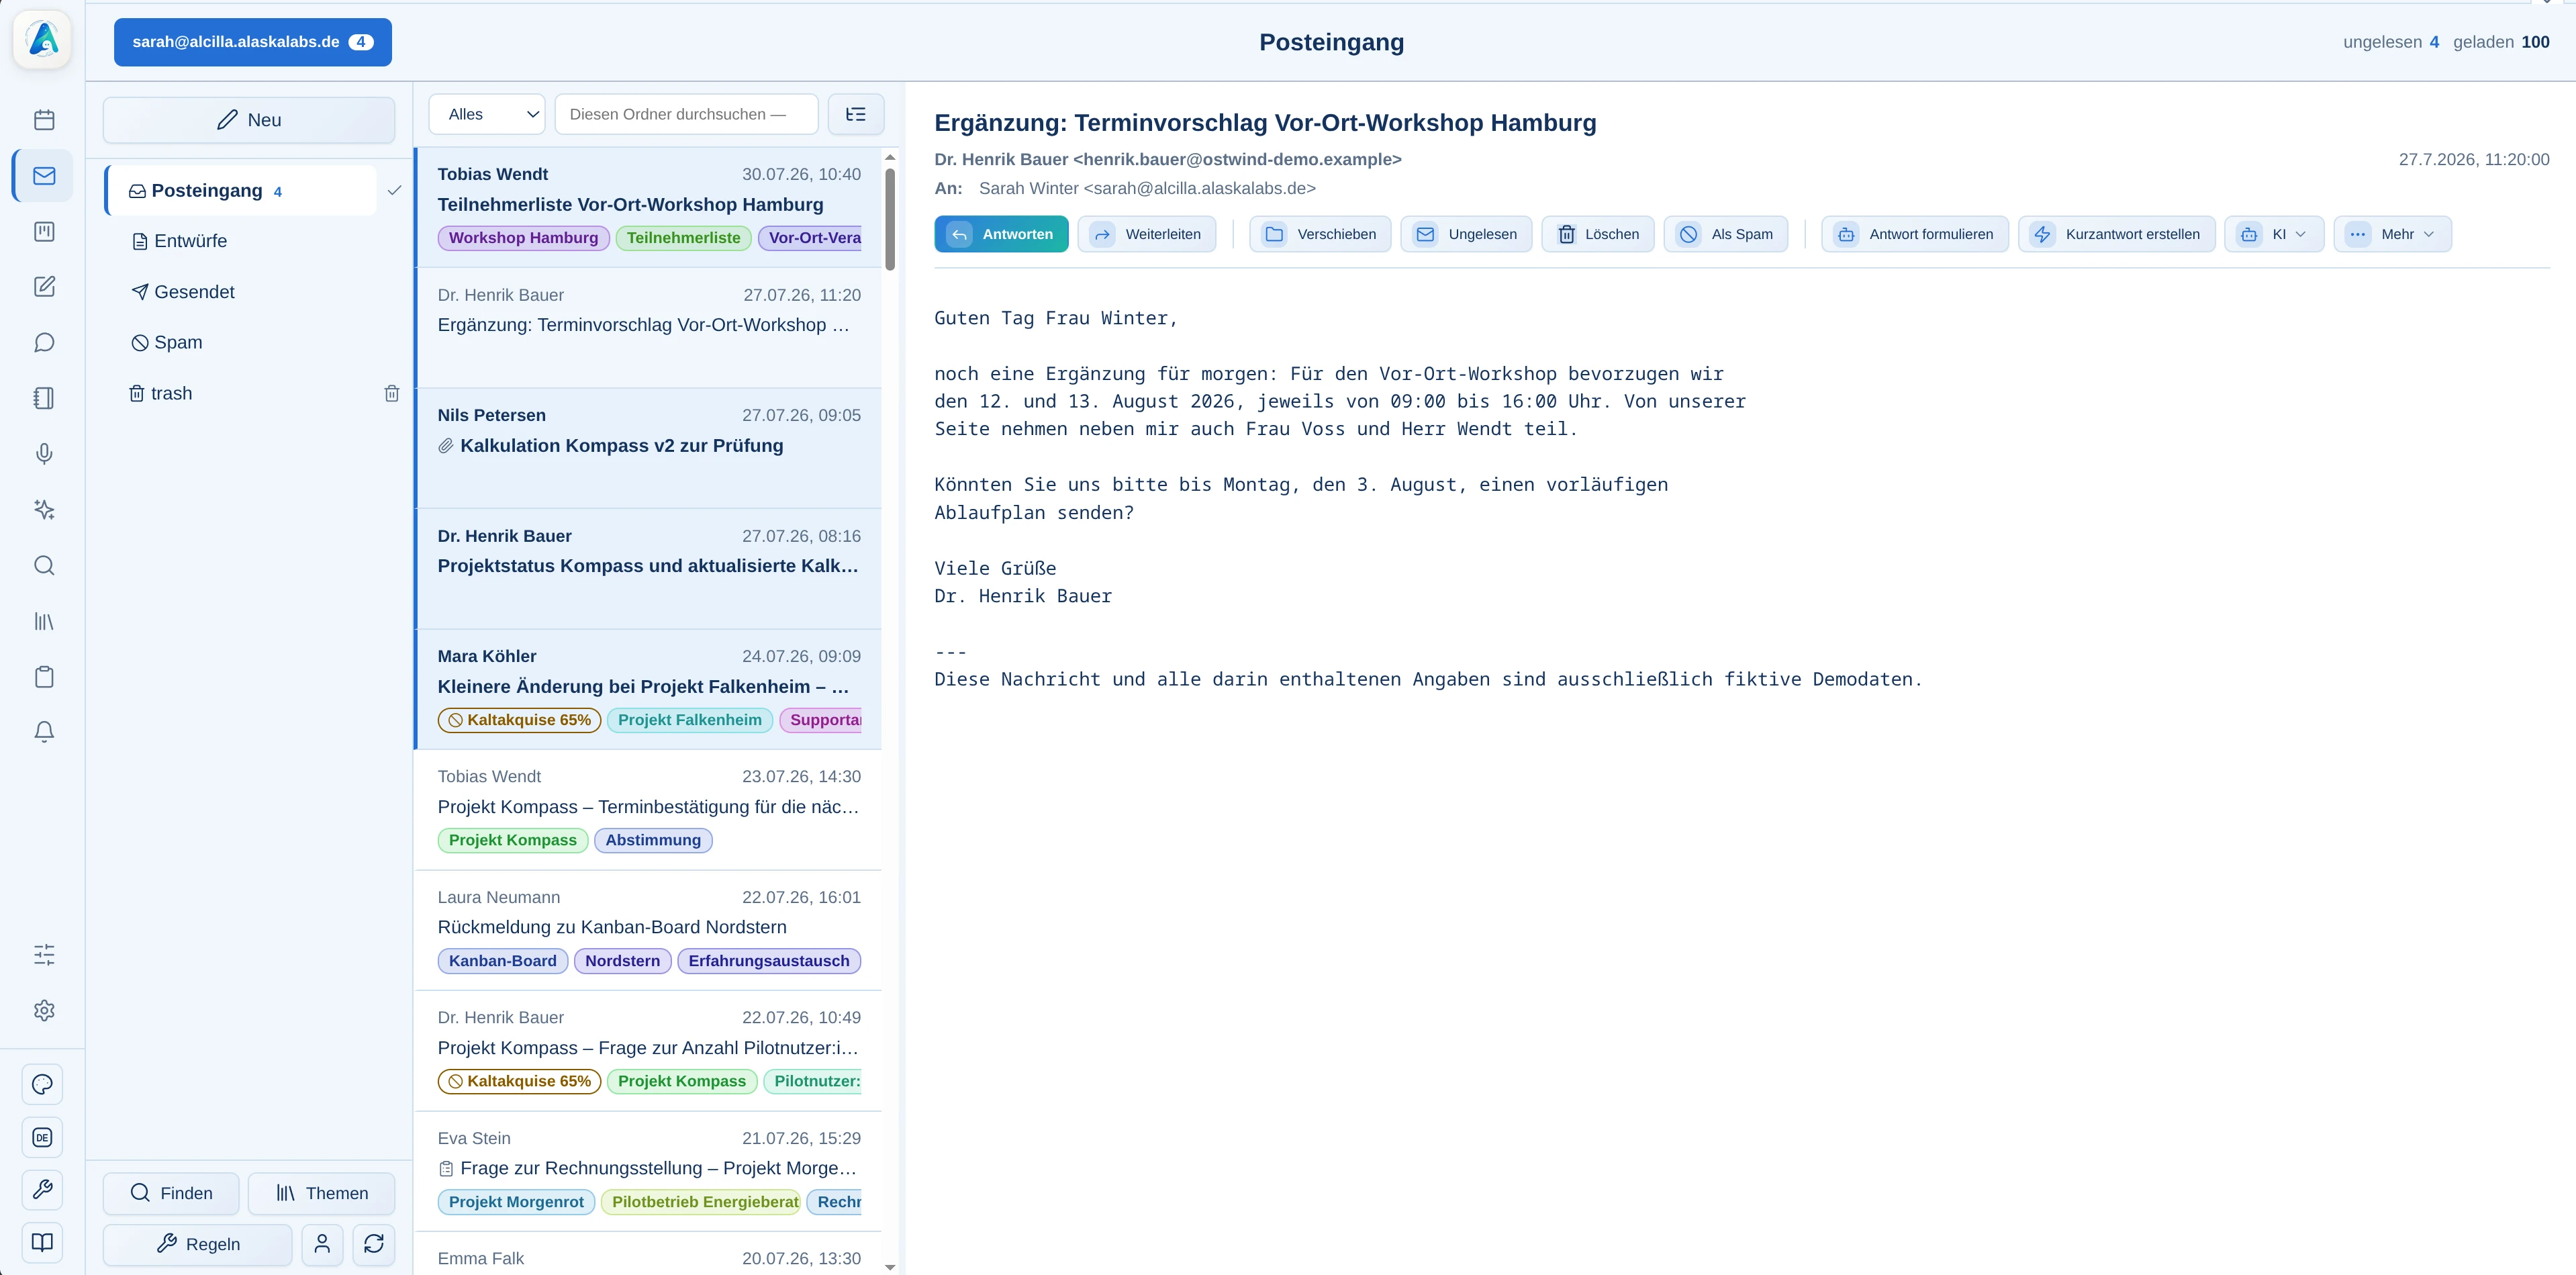Open email Teilnehmerliste Vor-Ort-Workshop Hamburg
Viewport: 2576px width, 1275px height.
point(648,207)
